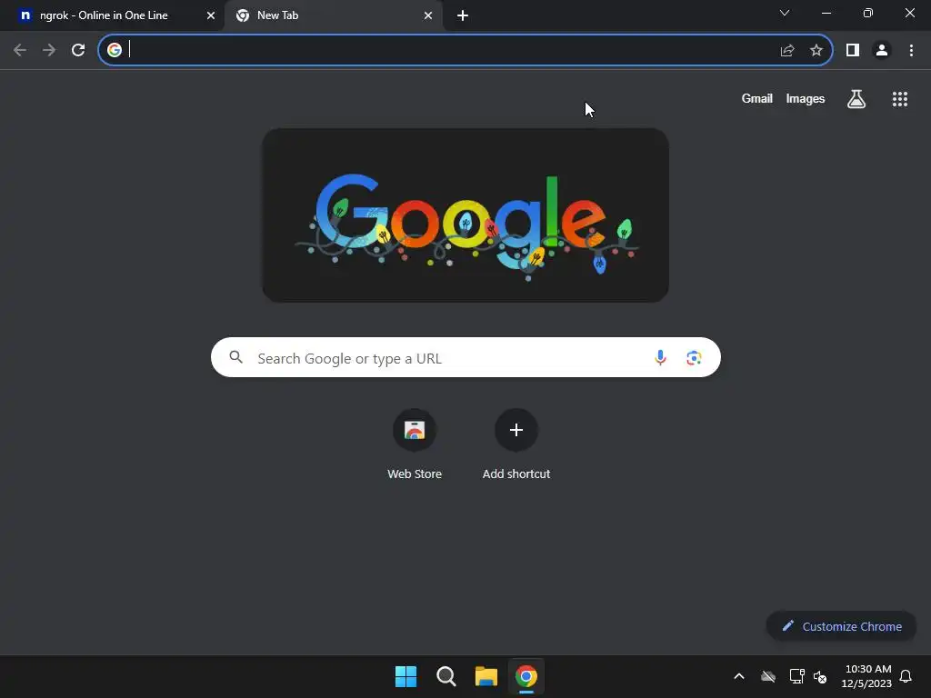Open the Windows Start menu
Viewport: 931px width, 698px height.
point(406,676)
